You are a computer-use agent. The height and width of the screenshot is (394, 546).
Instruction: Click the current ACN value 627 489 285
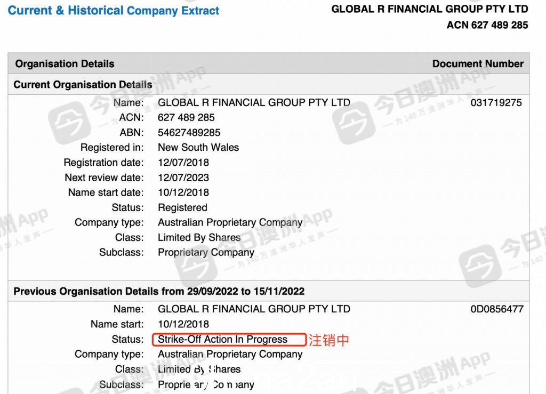coord(186,118)
